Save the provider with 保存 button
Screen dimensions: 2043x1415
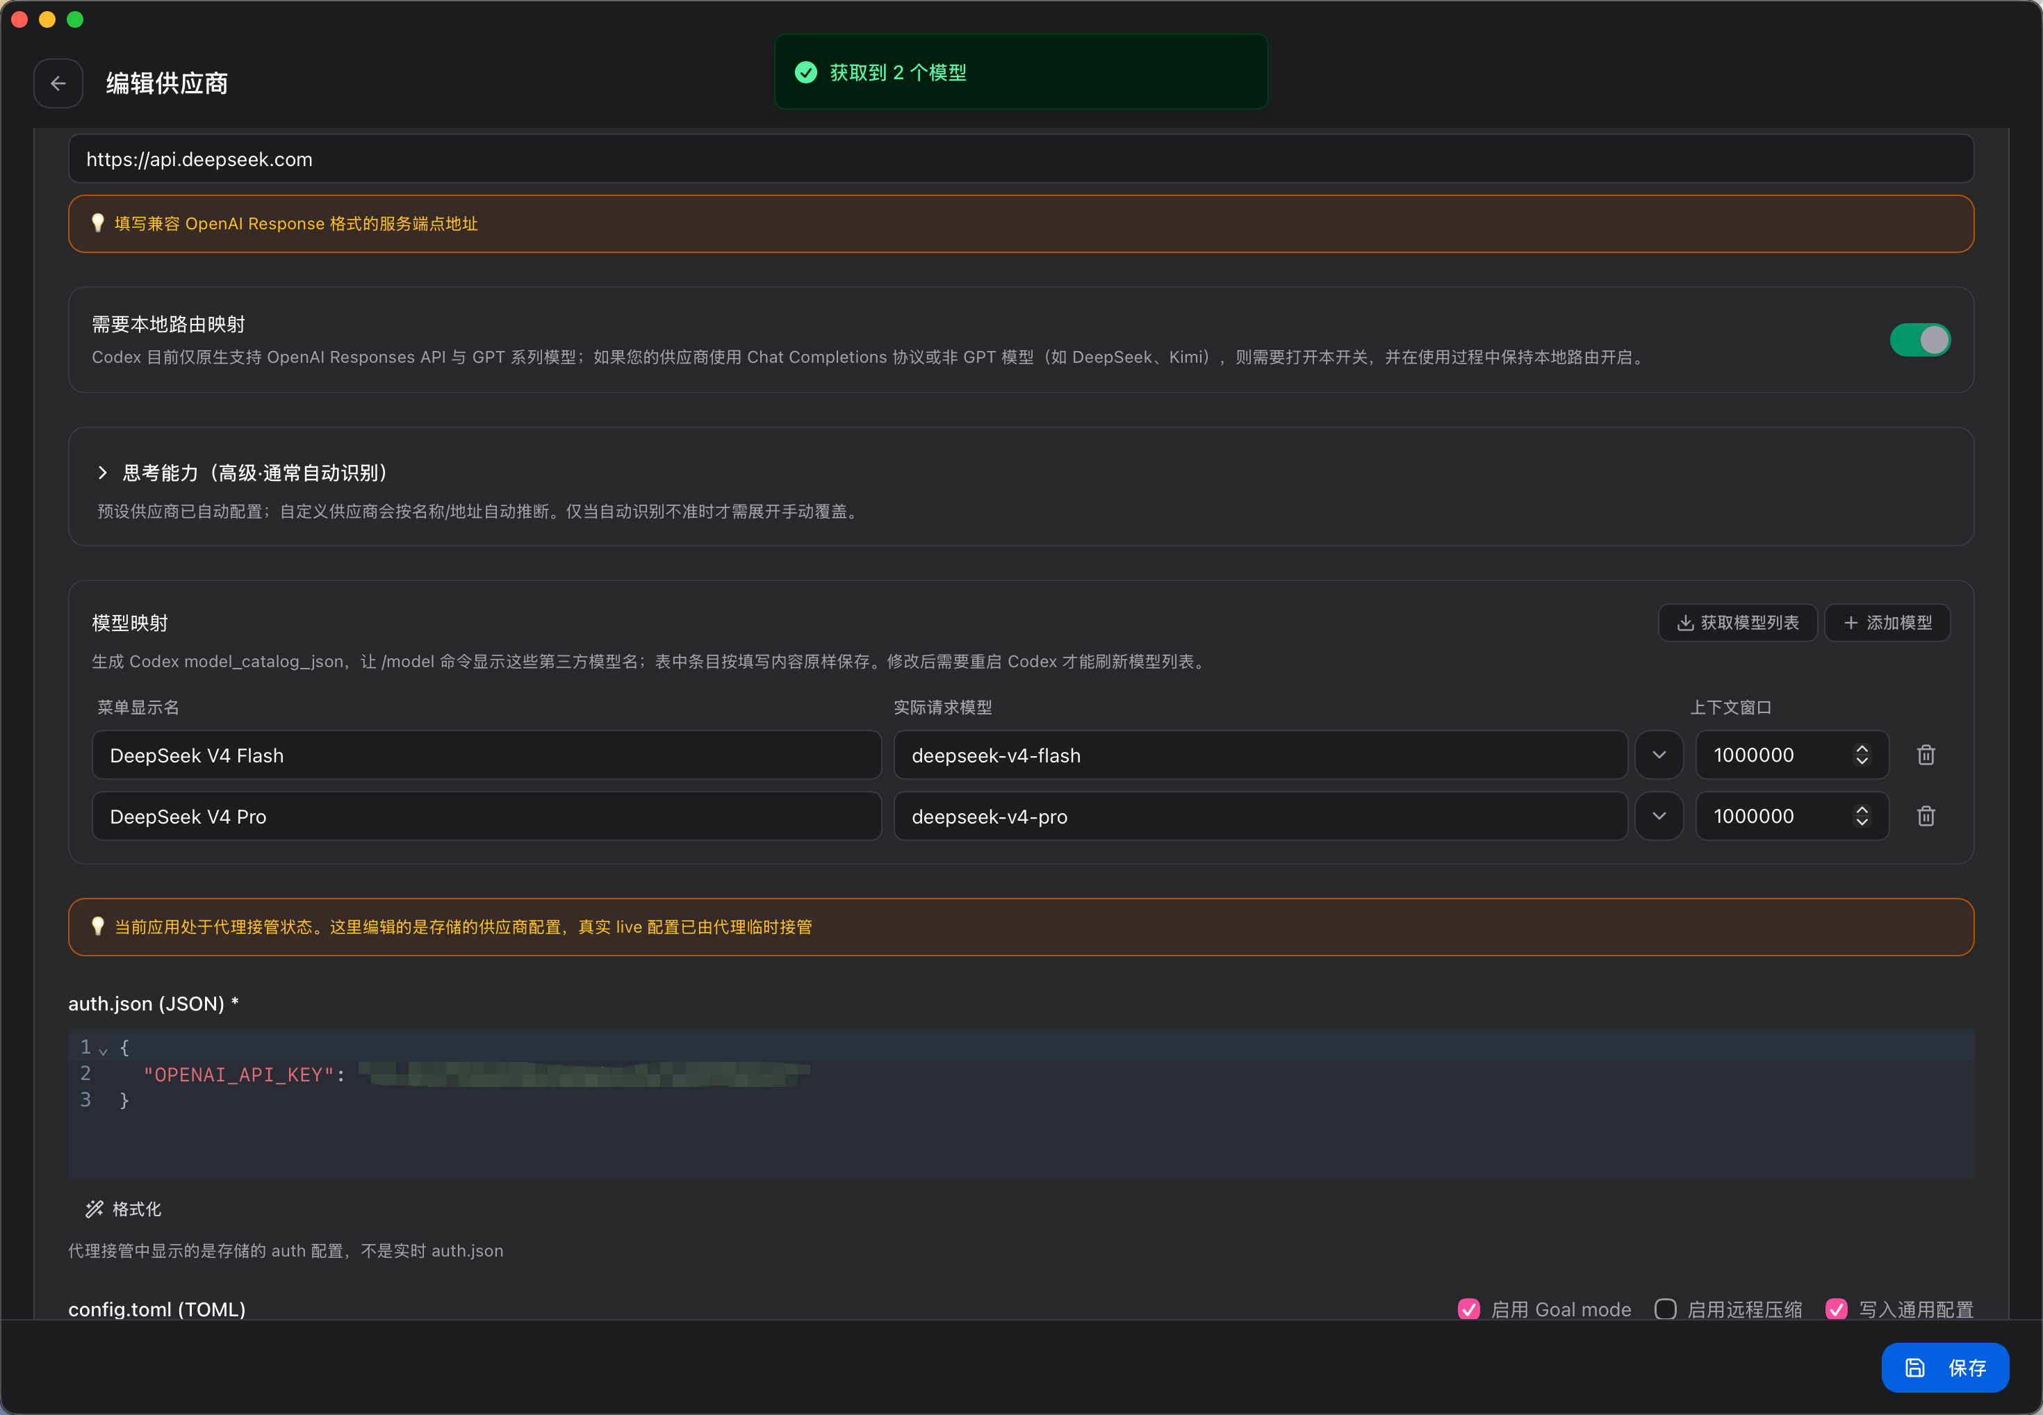(1944, 1368)
